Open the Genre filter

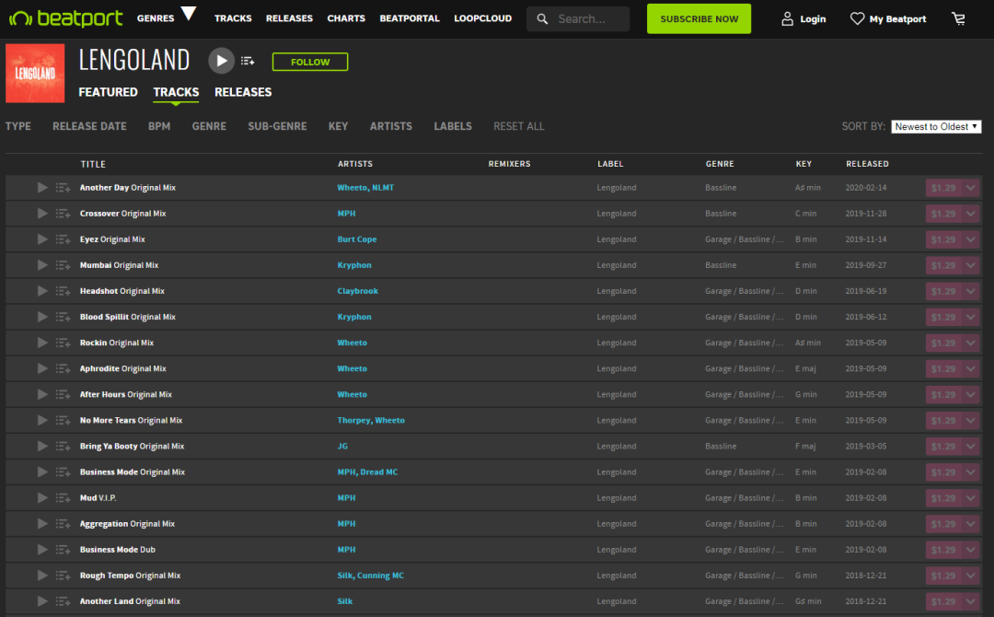point(209,126)
